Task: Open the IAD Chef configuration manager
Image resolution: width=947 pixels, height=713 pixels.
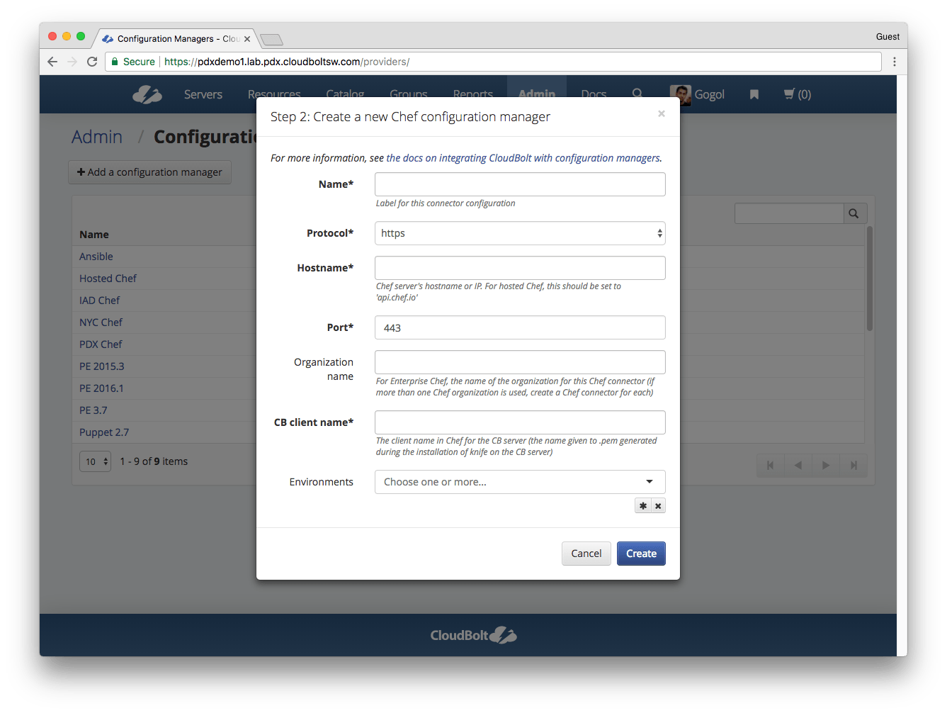Action: click(x=100, y=301)
